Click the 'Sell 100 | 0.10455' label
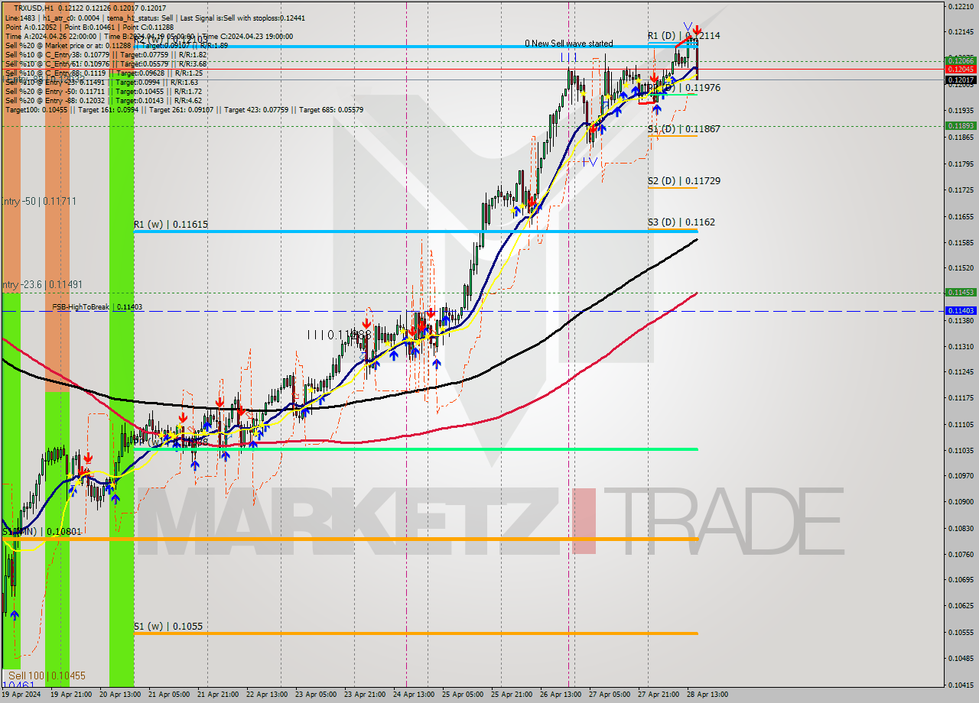 tap(47, 676)
